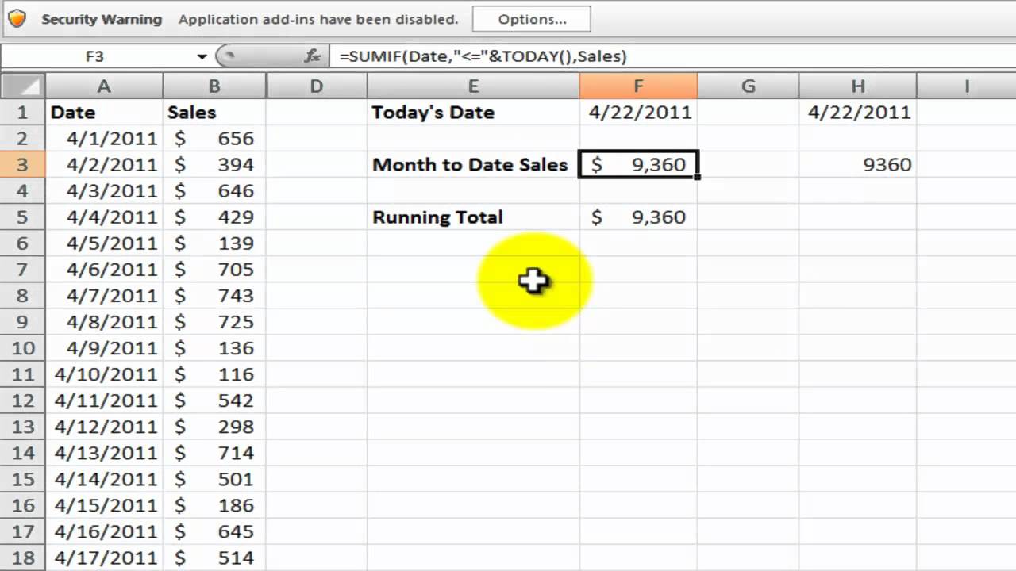
Task: Click the Insert Function fx icon
Action: click(313, 56)
